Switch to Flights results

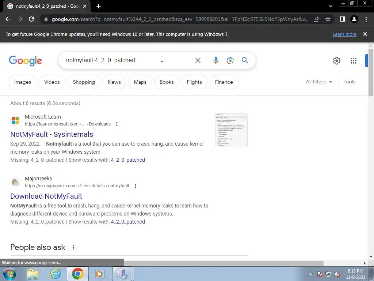pyautogui.click(x=194, y=82)
